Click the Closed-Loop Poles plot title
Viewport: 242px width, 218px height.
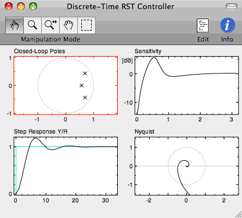click(x=39, y=51)
